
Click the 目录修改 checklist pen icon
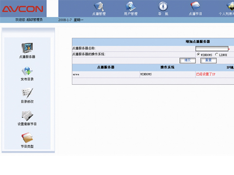click(x=27, y=93)
